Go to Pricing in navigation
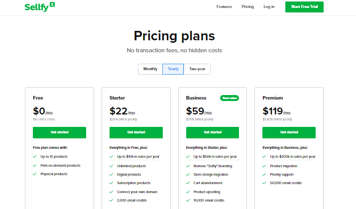This screenshot has height=209, width=356. click(247, 7)
